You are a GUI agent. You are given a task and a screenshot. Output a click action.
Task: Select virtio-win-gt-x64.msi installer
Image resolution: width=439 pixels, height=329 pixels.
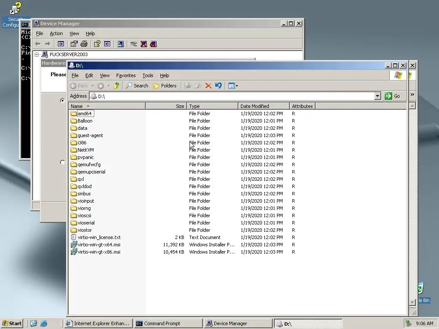(96, 245)
